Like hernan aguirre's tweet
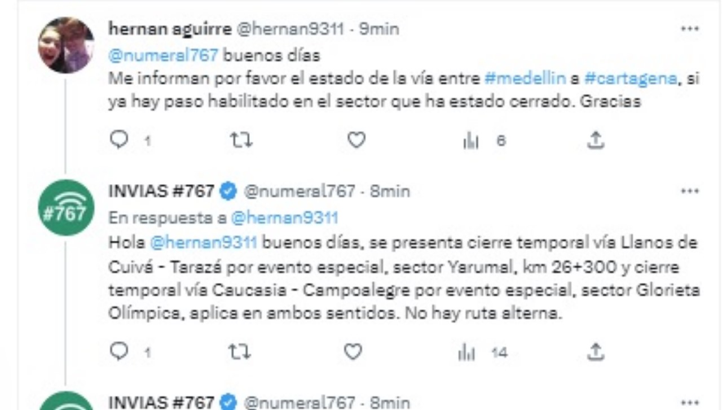722x410 pixels. 356,140
